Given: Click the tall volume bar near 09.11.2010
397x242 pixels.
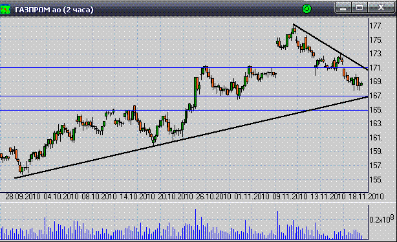Looking at the screenshot, I should (x=277, y=225).
